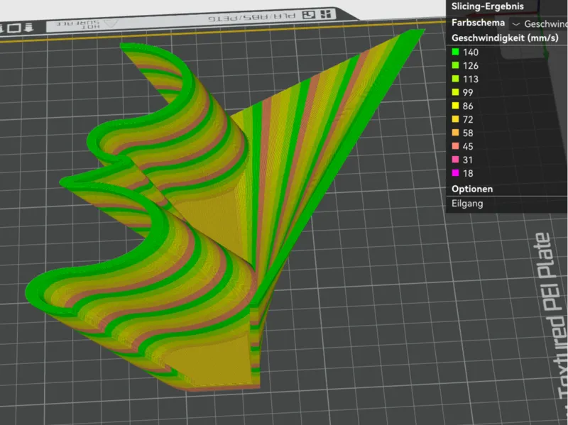Click the downward arrow icon on plate edge
The image size is (568, 425).
point(28,28)
